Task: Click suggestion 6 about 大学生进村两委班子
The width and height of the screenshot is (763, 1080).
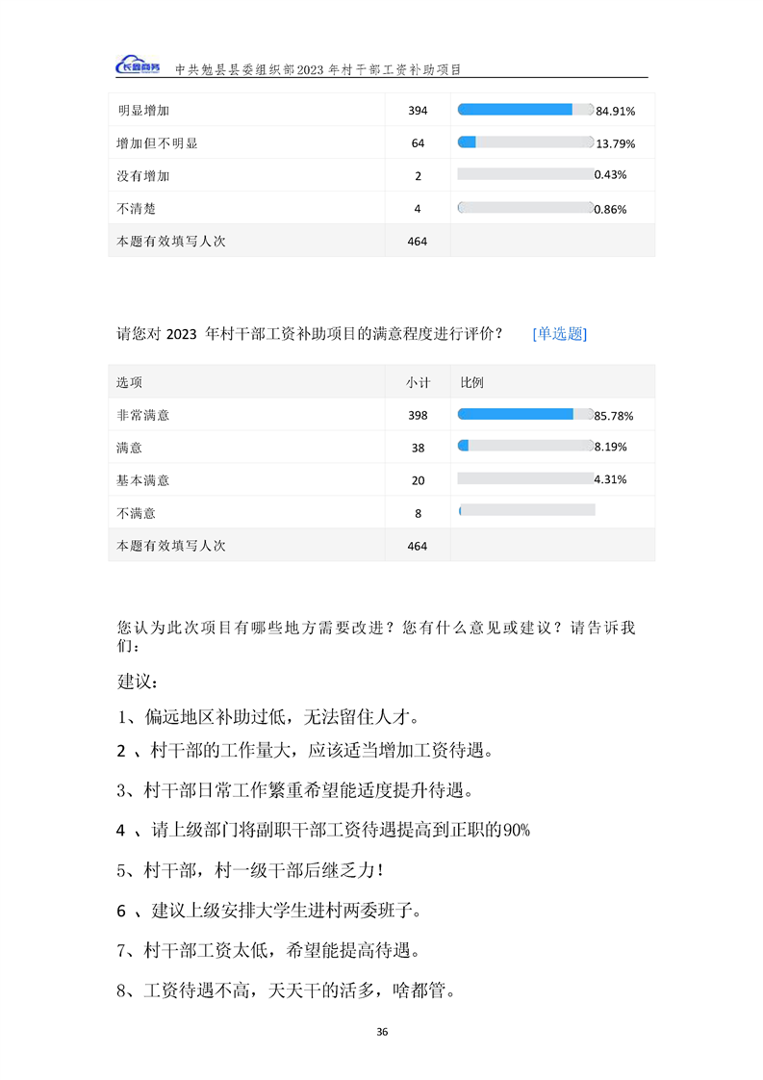Action: coord(281,910)
